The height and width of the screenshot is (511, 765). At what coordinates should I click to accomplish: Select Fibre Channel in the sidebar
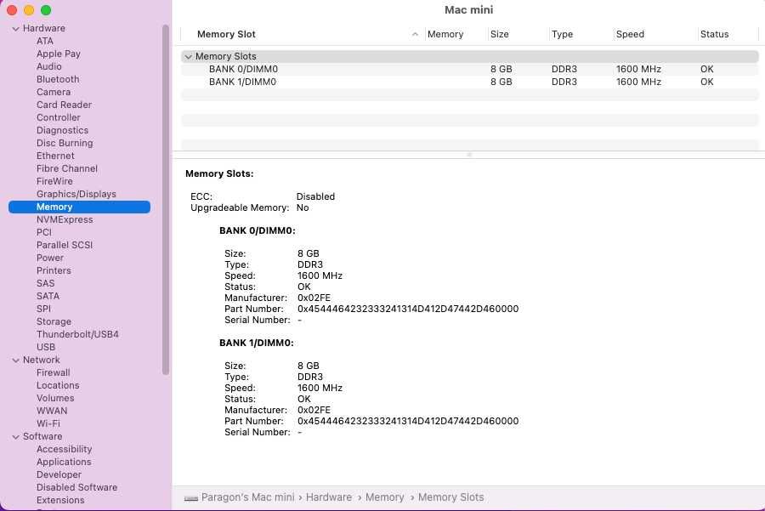point(67,168)
